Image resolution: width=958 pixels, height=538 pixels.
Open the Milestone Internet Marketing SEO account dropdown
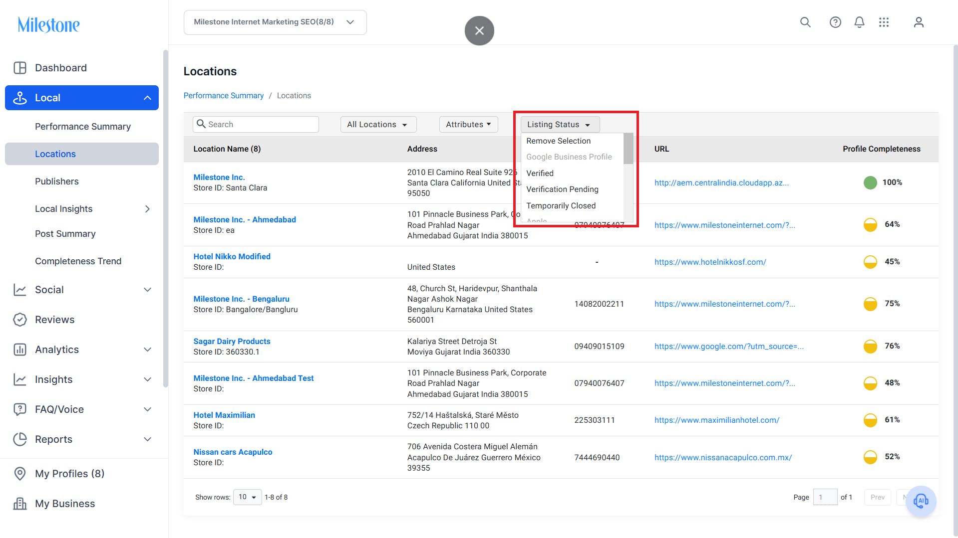[275, 22]
